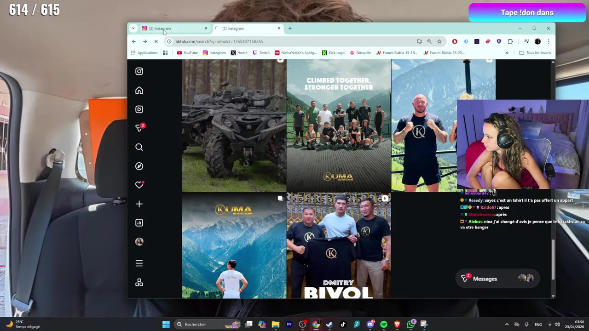Open the media control icon in toolbar
Image resolution: width=589 pixels, height=331 pixels.
pos(526,41)
